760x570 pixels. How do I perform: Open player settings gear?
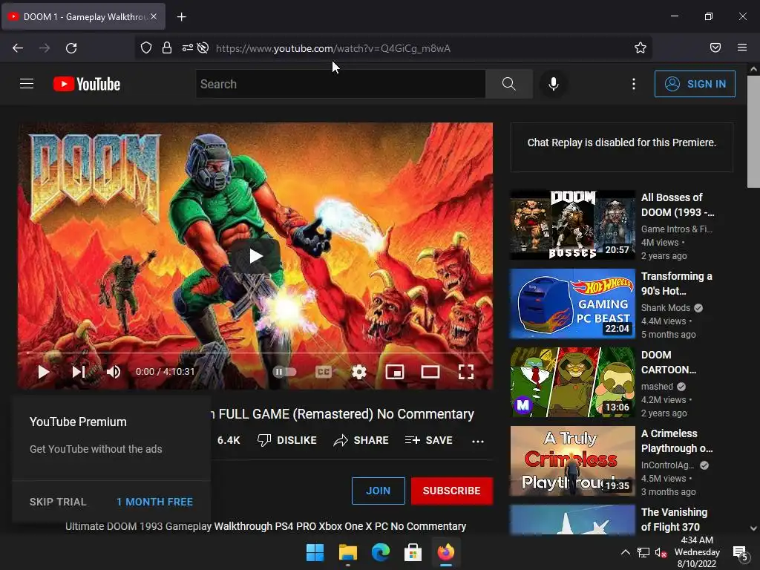(358, 372)
